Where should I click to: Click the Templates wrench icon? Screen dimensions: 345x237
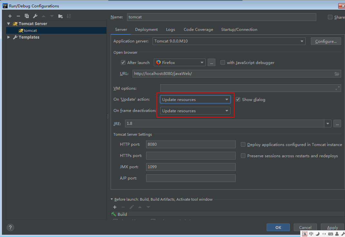[15, 37]
